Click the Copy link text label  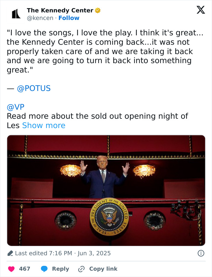[103, 269]
